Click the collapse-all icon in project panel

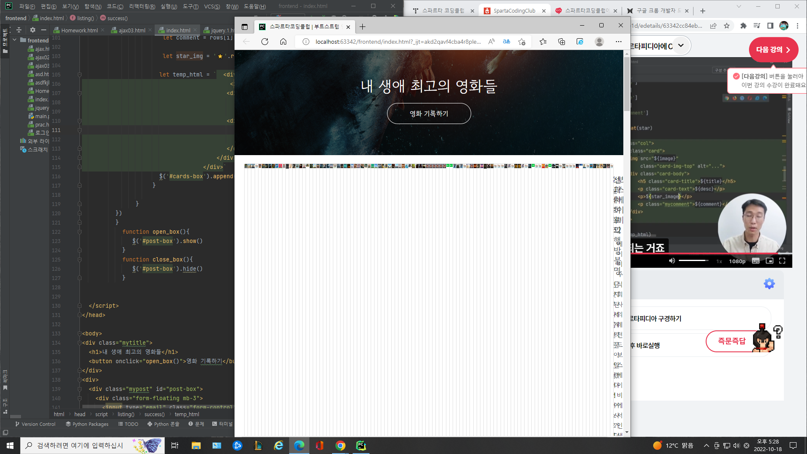click(19, 30)
